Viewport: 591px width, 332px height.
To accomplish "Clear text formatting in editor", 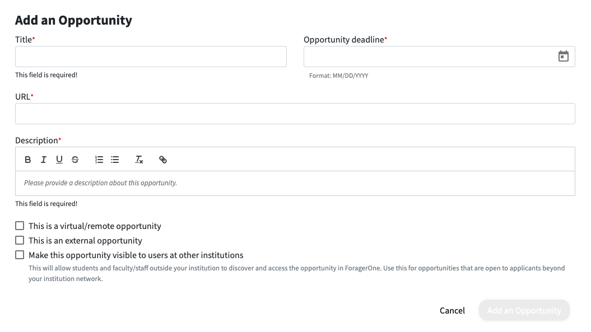I will (139, 160).
